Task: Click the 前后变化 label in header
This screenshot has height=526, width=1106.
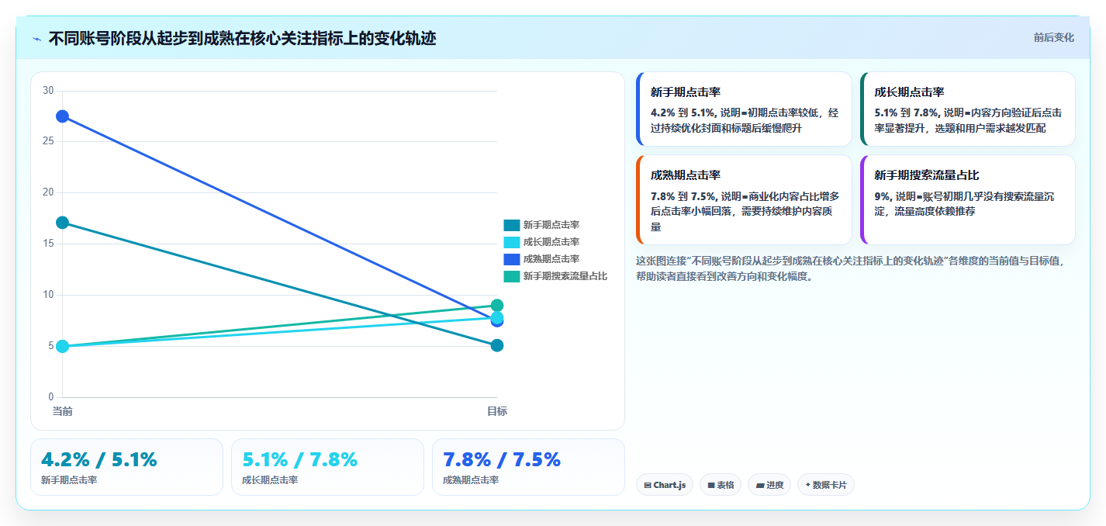Action: pyautogui.click(x=1053, y=37)
